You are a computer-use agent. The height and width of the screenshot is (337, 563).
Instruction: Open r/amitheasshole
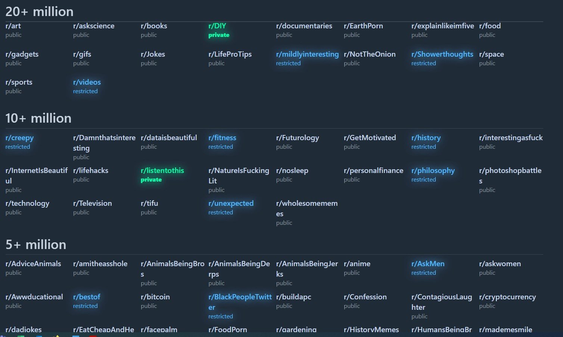pos(100,264)
